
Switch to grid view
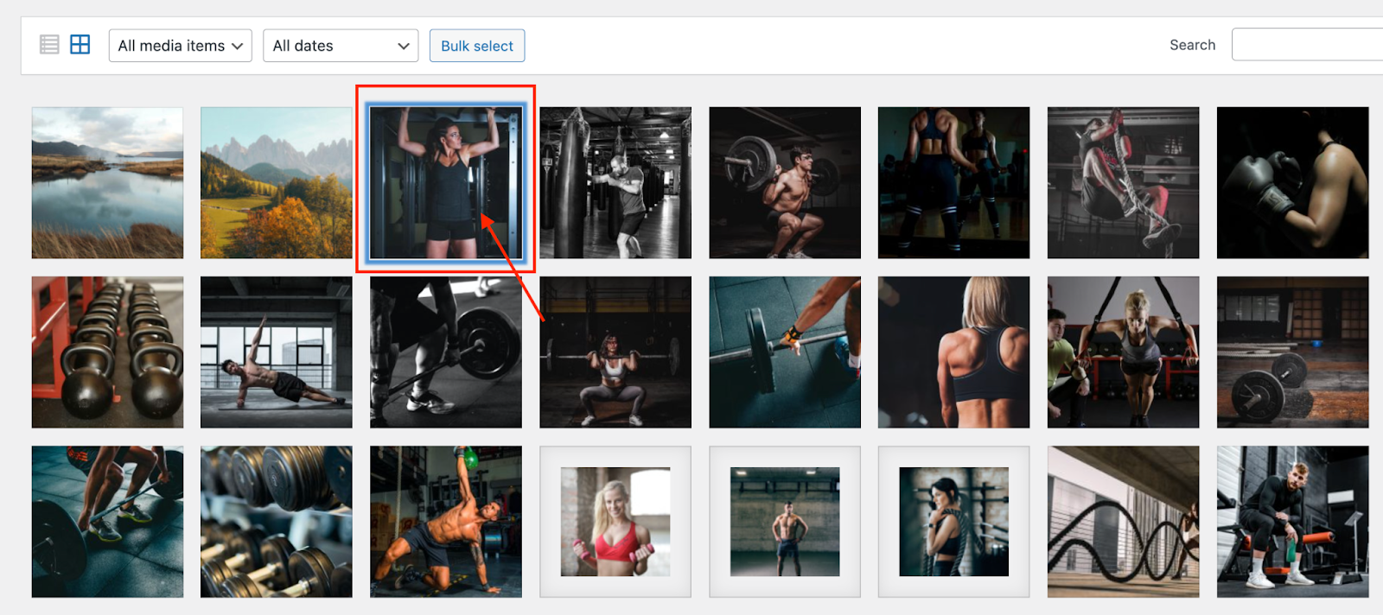[80, 45]
